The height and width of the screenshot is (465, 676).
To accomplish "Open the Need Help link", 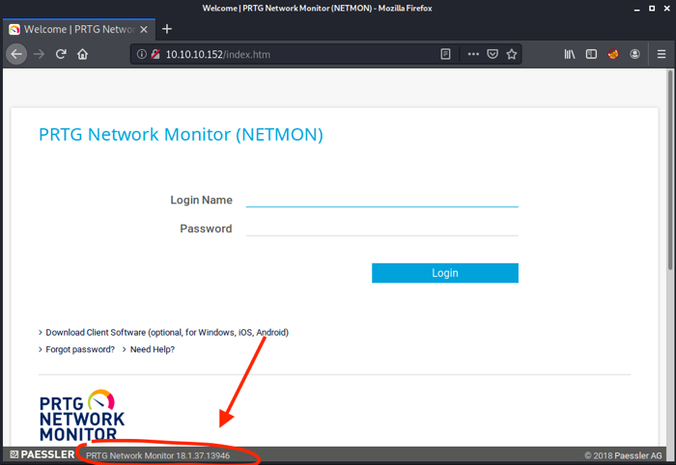I will [x=152, y=349].
